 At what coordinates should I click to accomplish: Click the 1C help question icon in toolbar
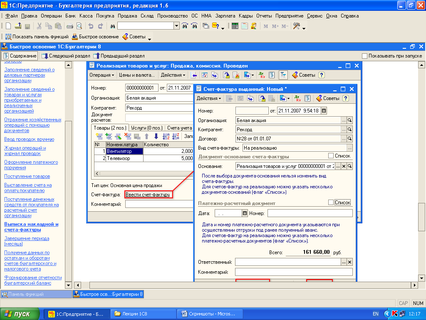pyautogui.click(x=216, y=26)
